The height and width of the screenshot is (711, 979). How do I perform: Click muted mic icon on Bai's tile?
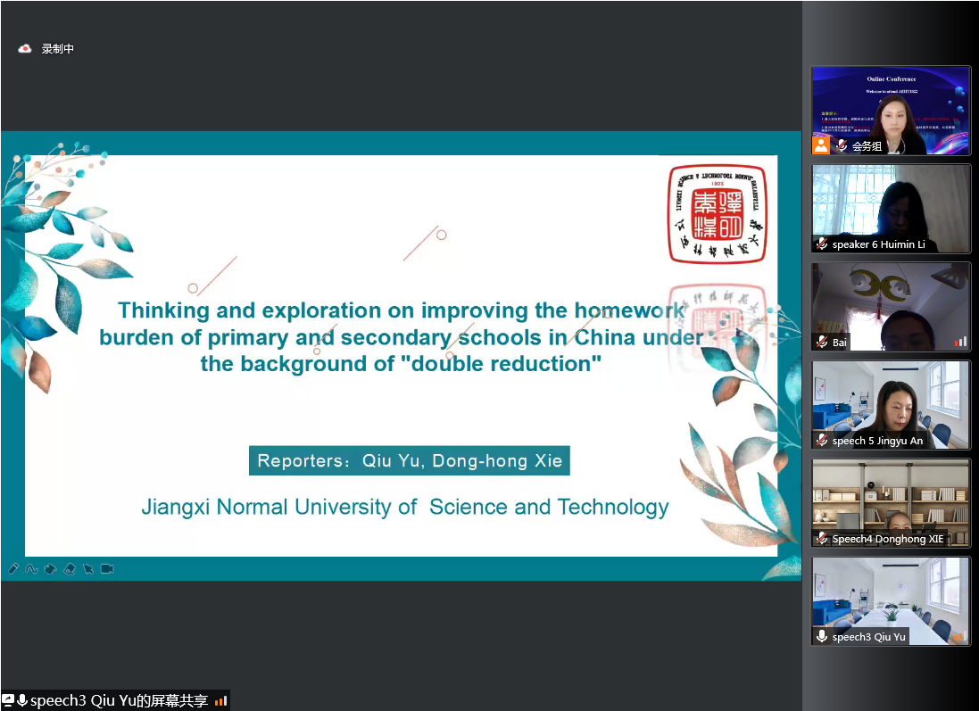pos(822,342)
